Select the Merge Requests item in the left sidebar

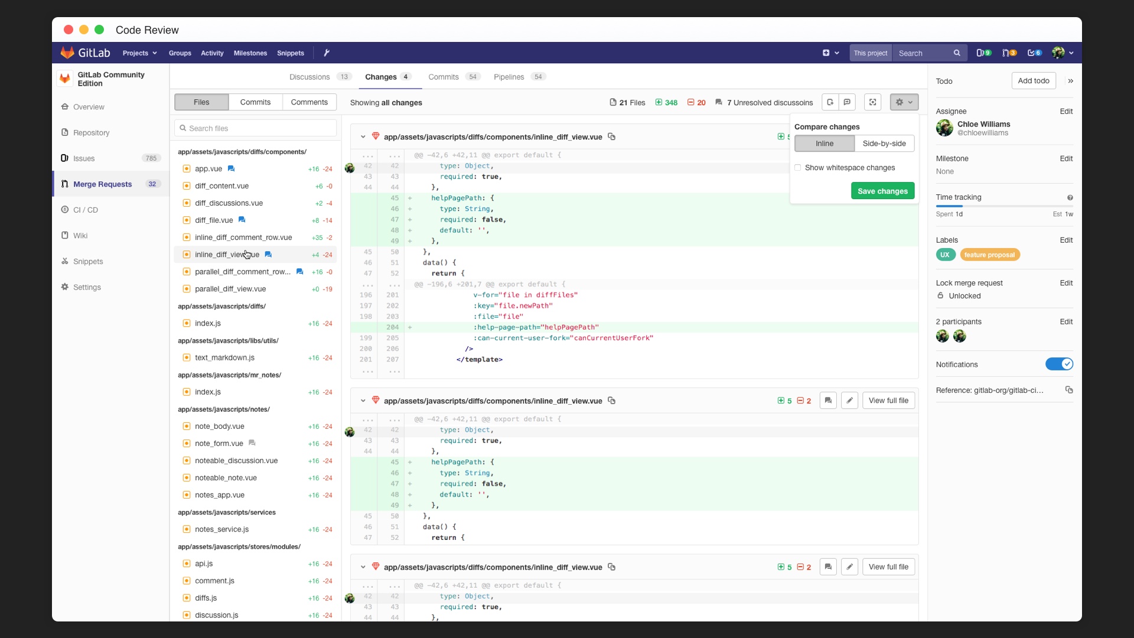click(x=104, y=184)
